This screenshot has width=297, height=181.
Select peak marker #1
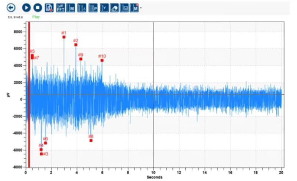point(64,37)
